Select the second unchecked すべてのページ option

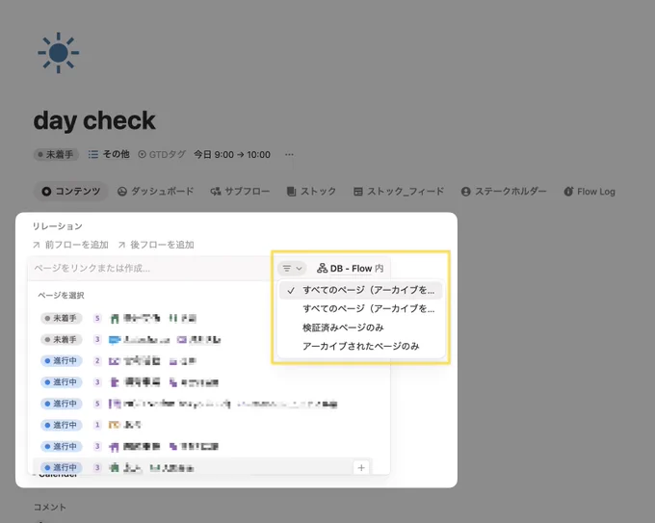coord(360,309)
